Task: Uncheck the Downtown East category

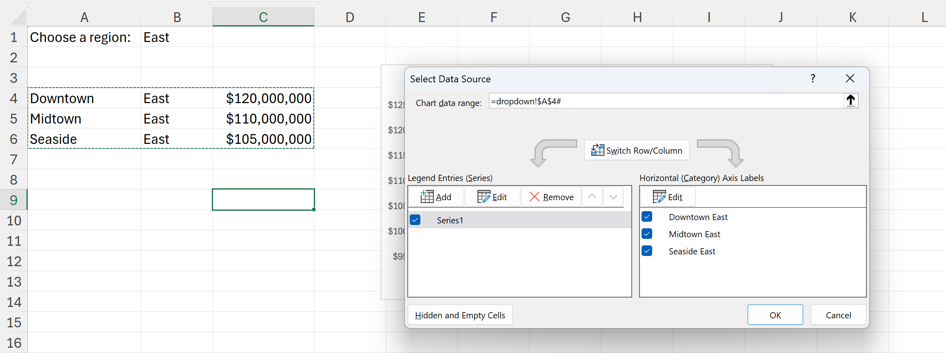Action: (x=647, y=217)
